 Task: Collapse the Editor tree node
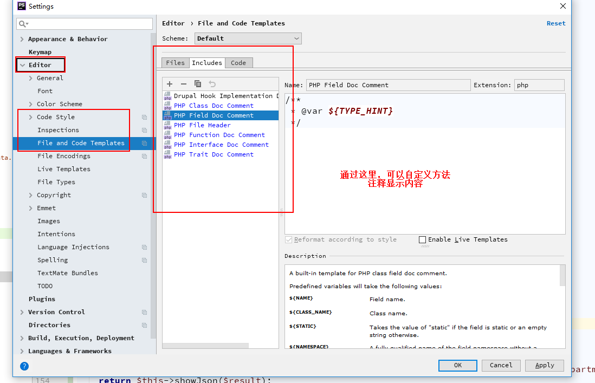point(22,65)
